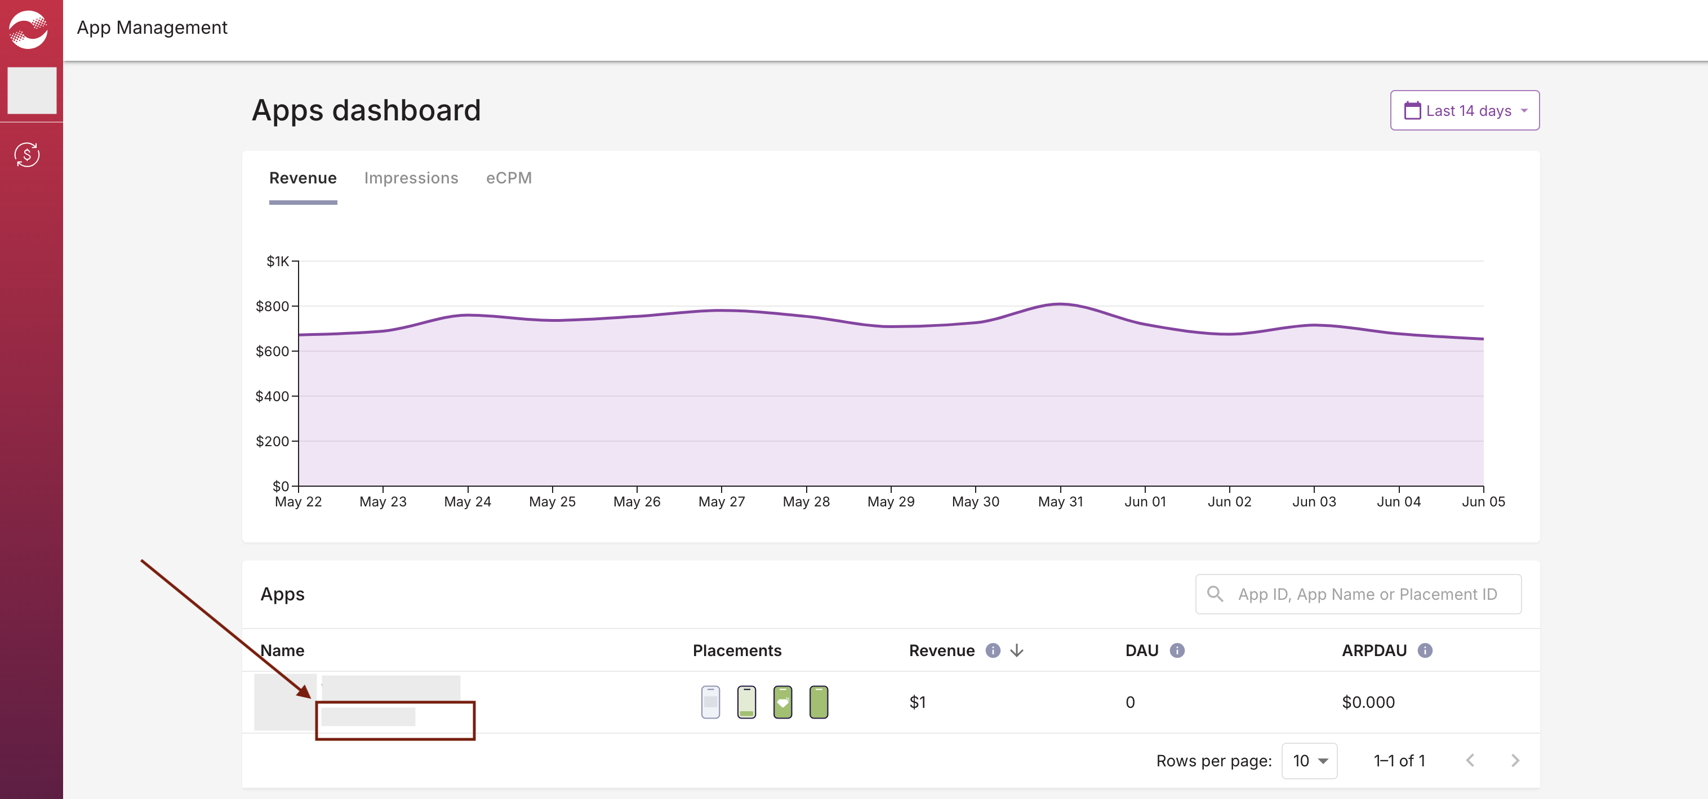Click the DAU column info icon
1708x799 pixels.
(x=1176, y=650)
